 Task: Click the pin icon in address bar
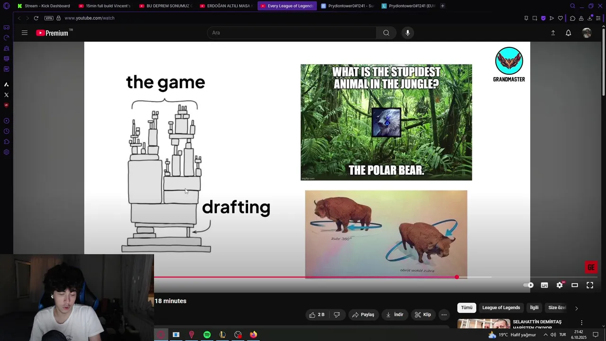[x=526, y=18]
